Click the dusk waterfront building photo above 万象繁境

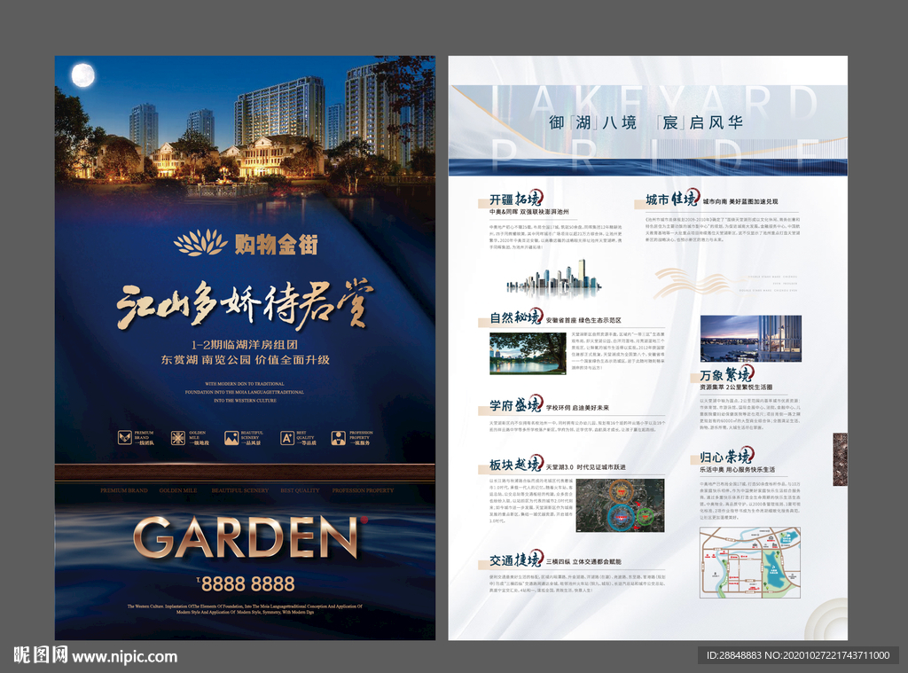coord(750,339)
